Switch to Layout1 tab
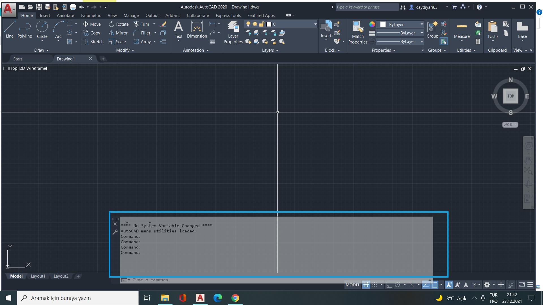The image size is (543, 305). (38, 276)
